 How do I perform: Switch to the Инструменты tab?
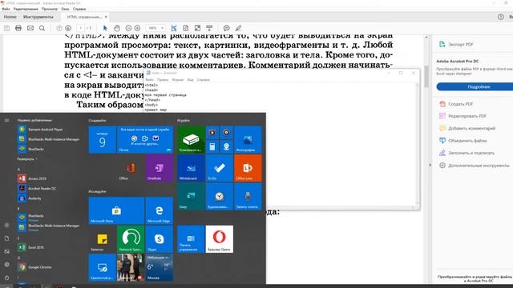point(38,17)
